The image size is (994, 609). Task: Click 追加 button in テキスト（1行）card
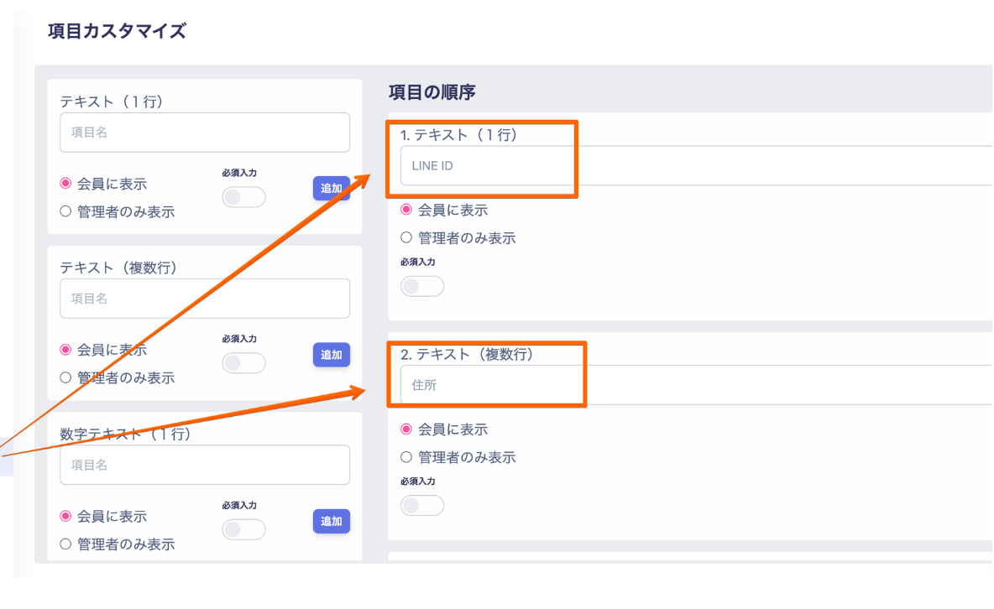click(x=332, y=189)
